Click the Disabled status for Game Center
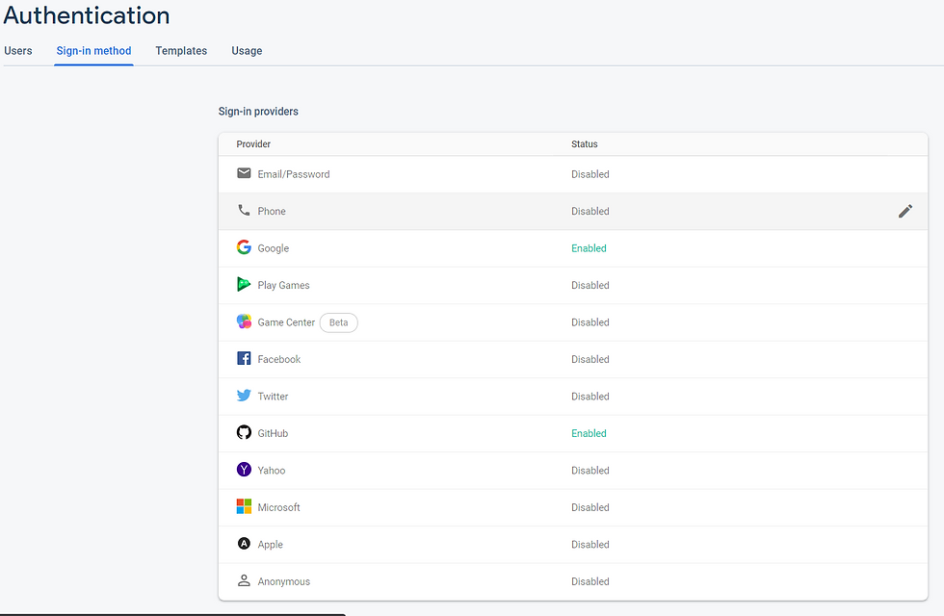 pos(590,322)
